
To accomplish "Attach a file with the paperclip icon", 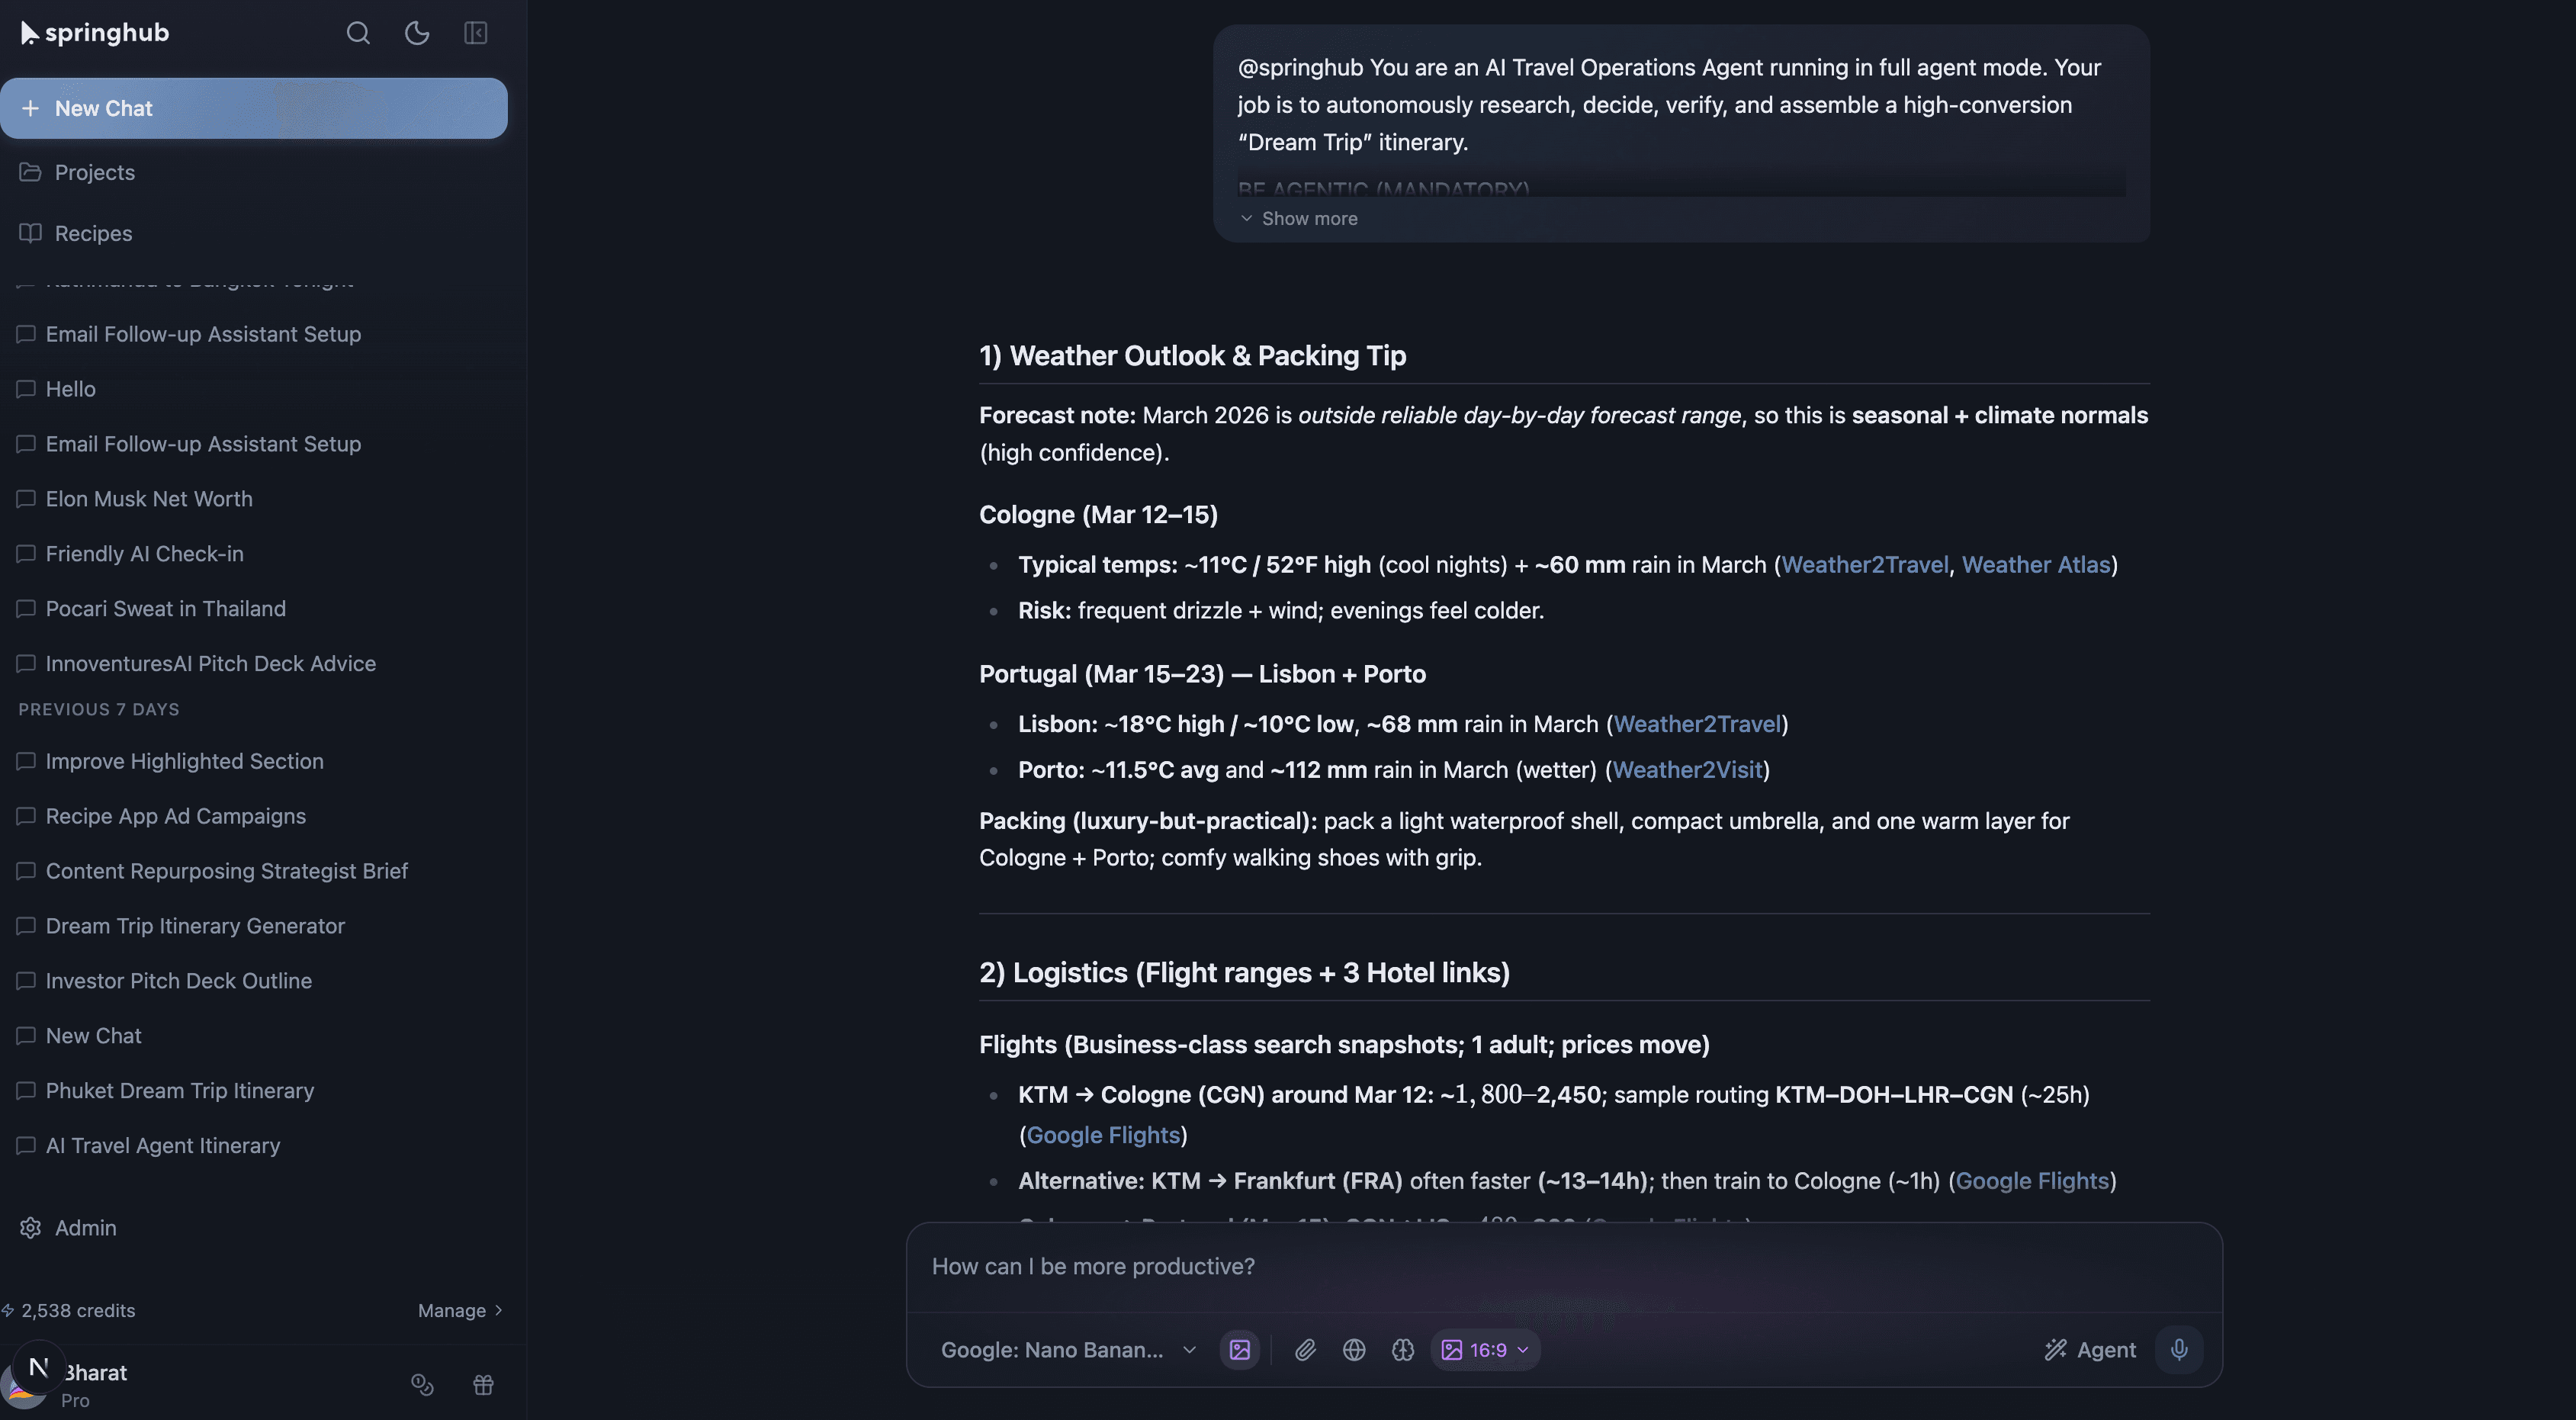I will [1305, 1349].
